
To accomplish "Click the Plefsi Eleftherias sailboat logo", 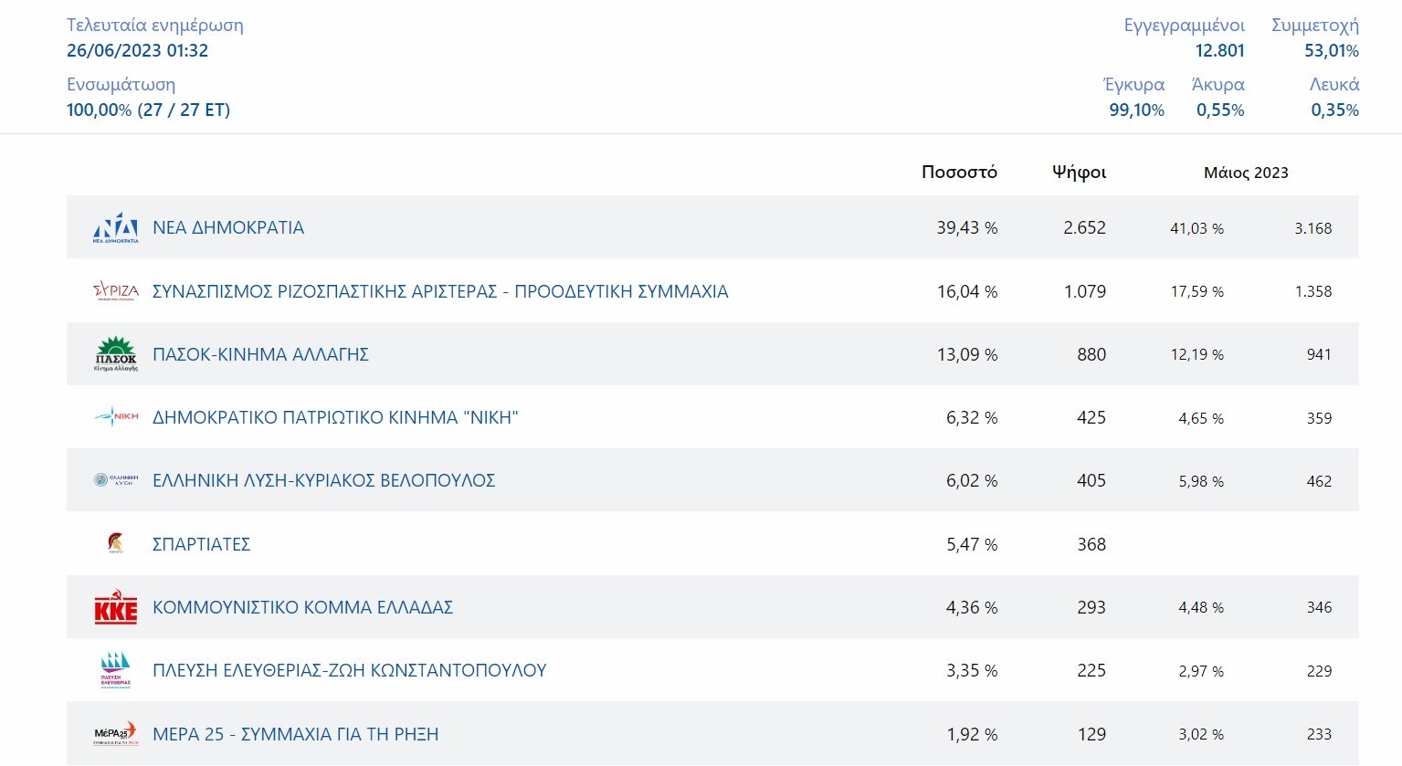I will click(x=116, y=670).
